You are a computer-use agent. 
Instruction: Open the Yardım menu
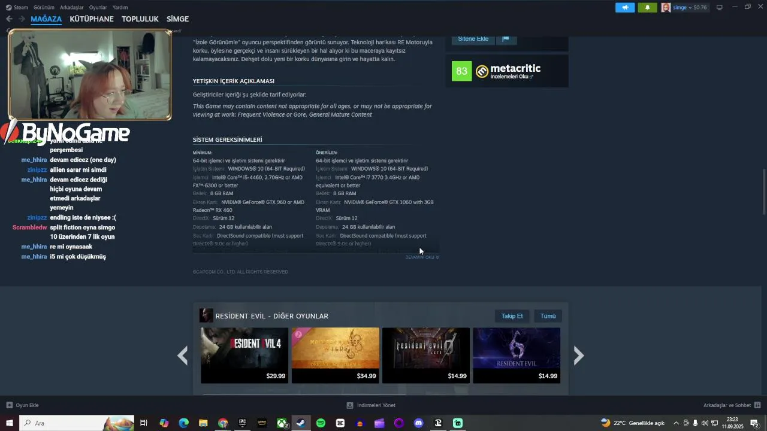[x=120, y=7]
